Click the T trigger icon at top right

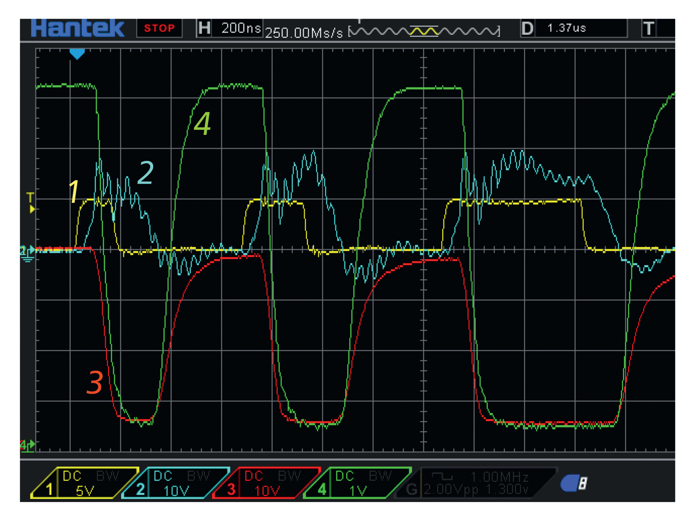649,28
